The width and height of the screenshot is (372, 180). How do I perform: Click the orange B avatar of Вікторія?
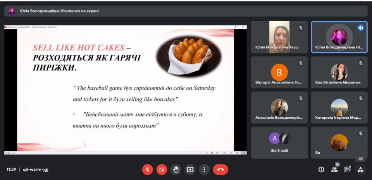pos(279,73)
